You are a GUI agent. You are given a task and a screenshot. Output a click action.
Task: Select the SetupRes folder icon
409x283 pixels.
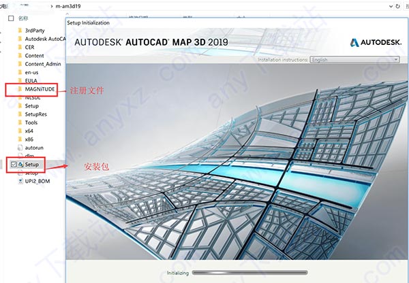tap(20, 114)
